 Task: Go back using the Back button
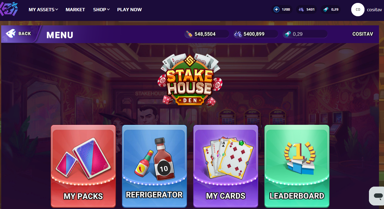click(x=20, y=34)
